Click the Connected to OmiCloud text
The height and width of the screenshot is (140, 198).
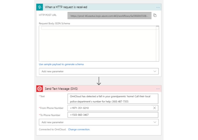pos(52,130)
